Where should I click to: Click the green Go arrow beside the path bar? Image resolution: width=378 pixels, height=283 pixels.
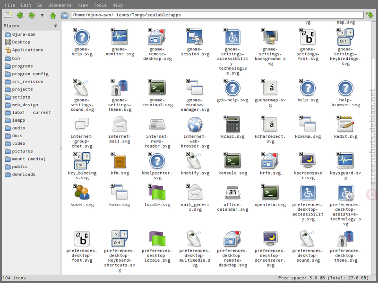click(369, 15)
